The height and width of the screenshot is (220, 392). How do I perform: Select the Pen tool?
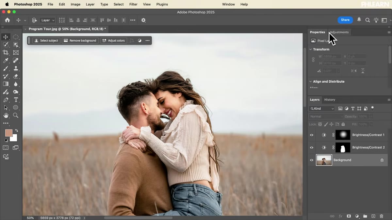coord(6,100)
